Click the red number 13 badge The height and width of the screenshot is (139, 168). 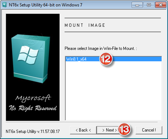point(124,129)
